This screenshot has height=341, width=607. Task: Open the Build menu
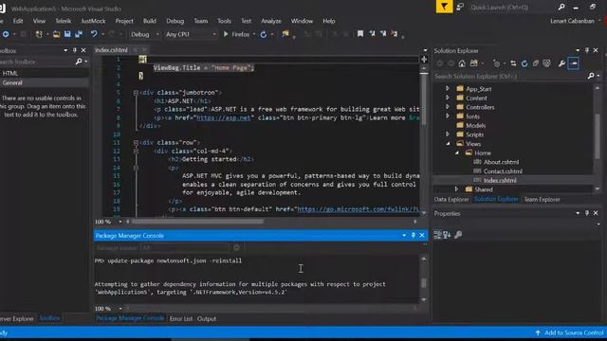150,21
